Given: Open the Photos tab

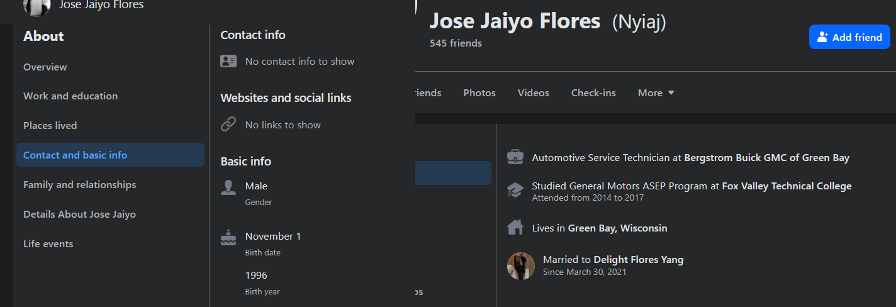Looking at the screenshot, I should pos(479,93).
